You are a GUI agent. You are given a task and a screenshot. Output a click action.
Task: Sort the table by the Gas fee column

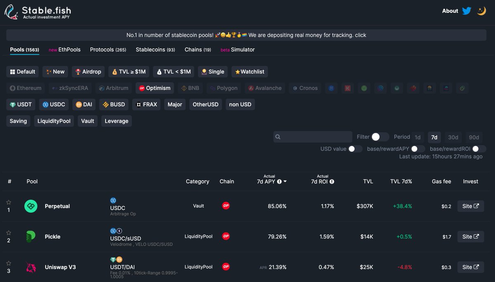[441, 181]
